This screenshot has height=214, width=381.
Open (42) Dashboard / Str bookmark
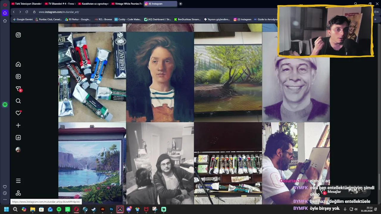158,19
